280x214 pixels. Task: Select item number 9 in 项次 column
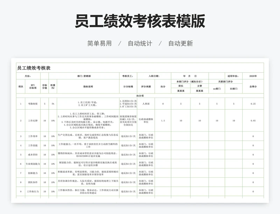(21, 192)
